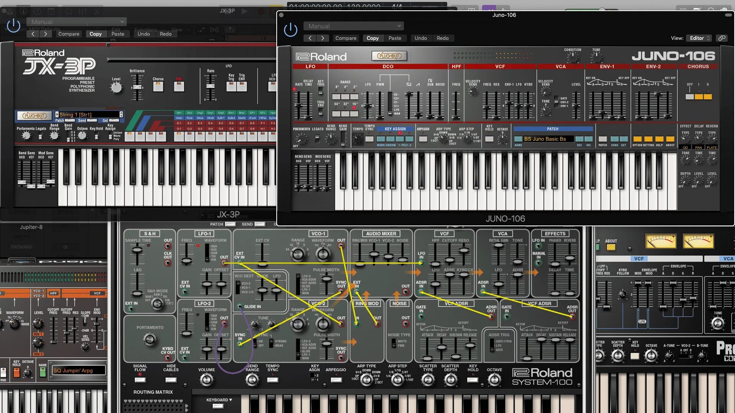Go to previous preset in JX-3P window
The width and height of the screenshot is (735, 413).
pos(33,34)
